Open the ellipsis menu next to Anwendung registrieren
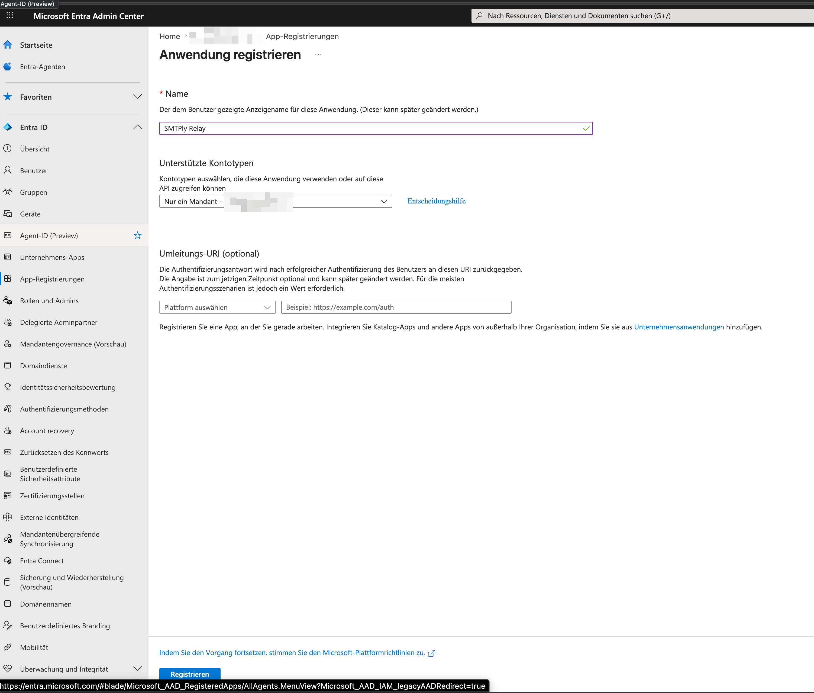 pos(318,55)
